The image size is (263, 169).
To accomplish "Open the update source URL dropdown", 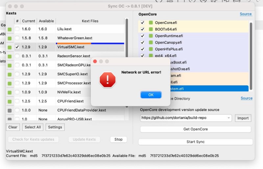I will (x=228, y=118).
